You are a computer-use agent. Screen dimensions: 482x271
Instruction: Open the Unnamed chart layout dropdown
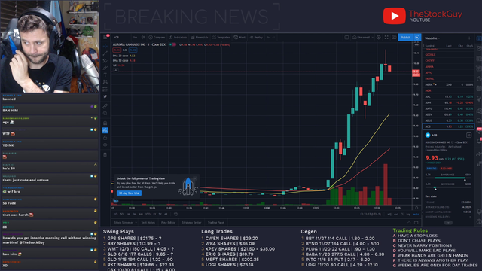tap(363, 37)
